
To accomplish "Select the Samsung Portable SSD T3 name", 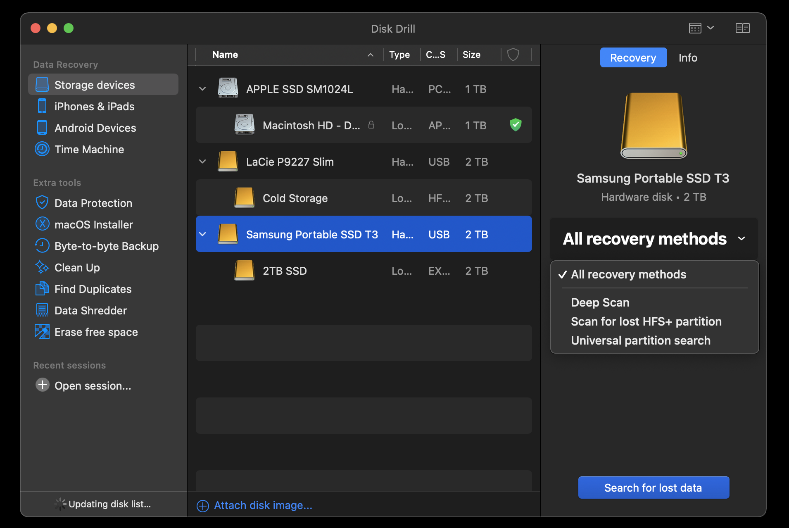I will (x=312, y=234).
